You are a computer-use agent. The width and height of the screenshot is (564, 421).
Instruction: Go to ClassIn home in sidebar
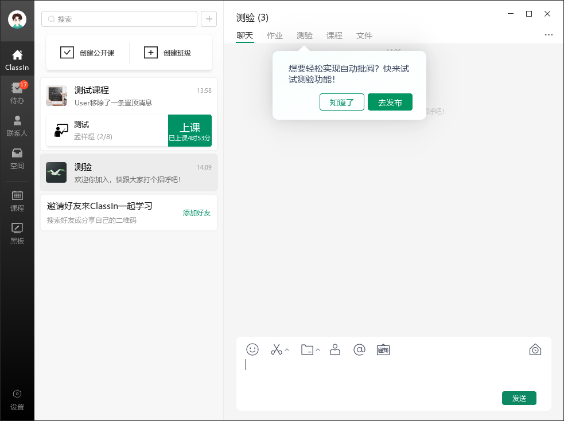[17, 60]
